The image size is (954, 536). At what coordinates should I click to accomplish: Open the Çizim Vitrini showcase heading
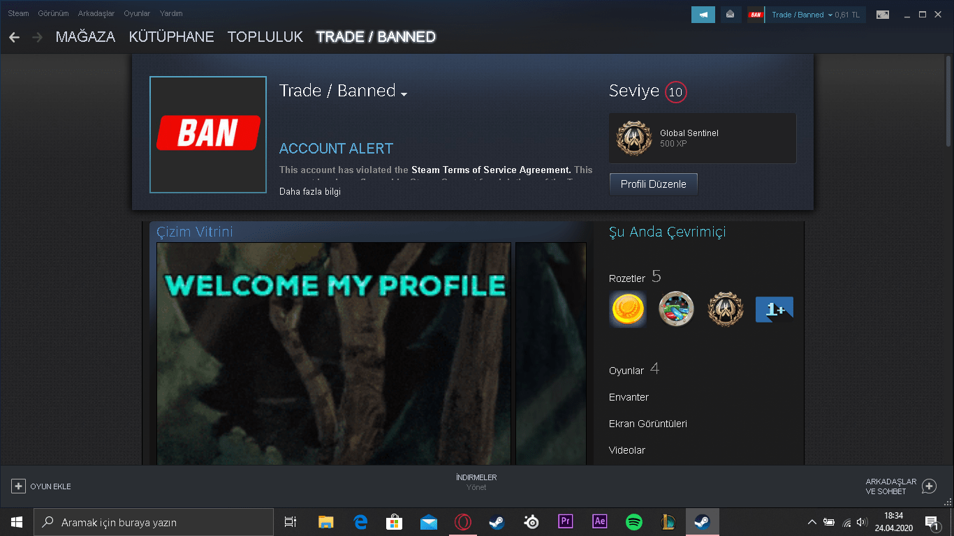[x=195, y=232]
